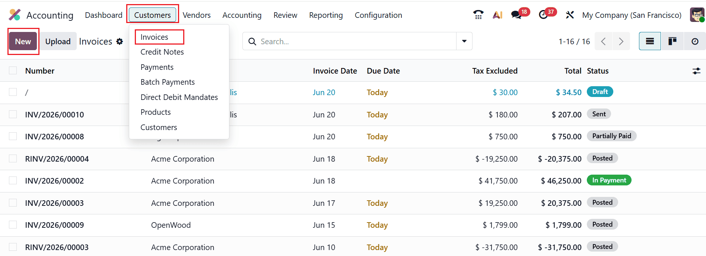Image resolution: width=706 pixels, height=256 pixels.
Task: Click the $ 46,250.00 total cell
Action: pos(561,181)
